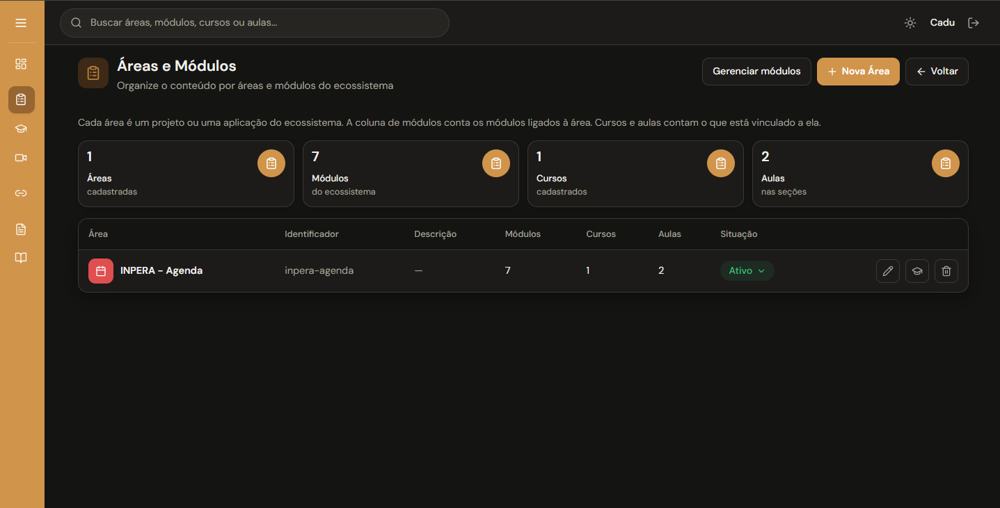Viewport: 1000px width, 508px height.
Task: Click the logout icon next to Cadu
Action: pyautogui.click(x=974, y=23)
